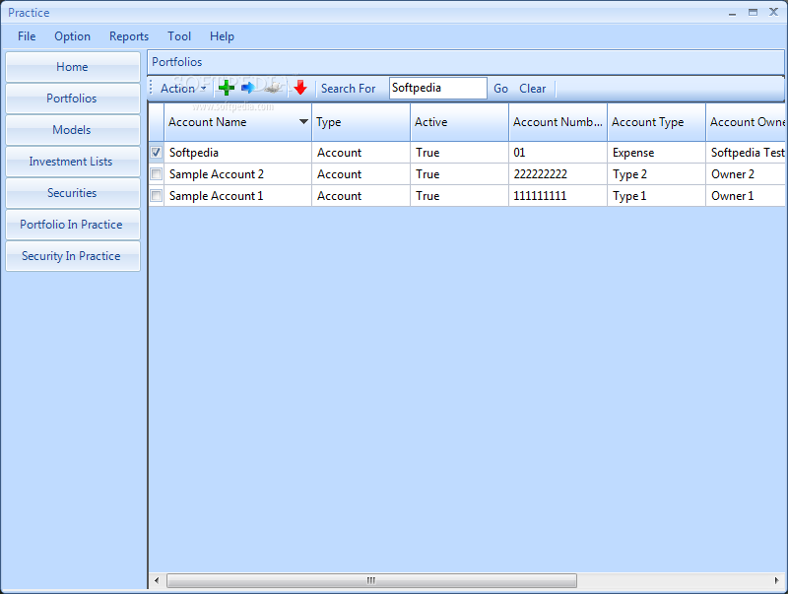Viewport: 788px width, 594px height.
Task: Click the gray eraser-like toolbar icon
Action: pos(274,89)
